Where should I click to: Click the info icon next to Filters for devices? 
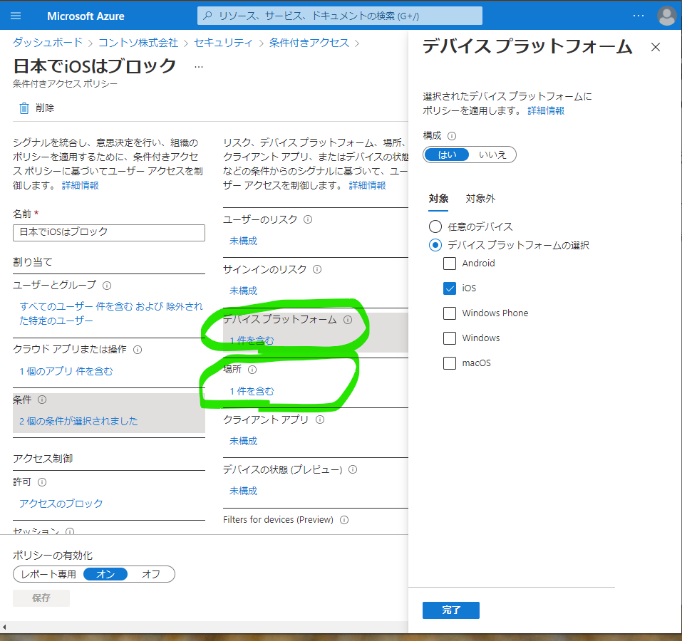click(344, 519)
